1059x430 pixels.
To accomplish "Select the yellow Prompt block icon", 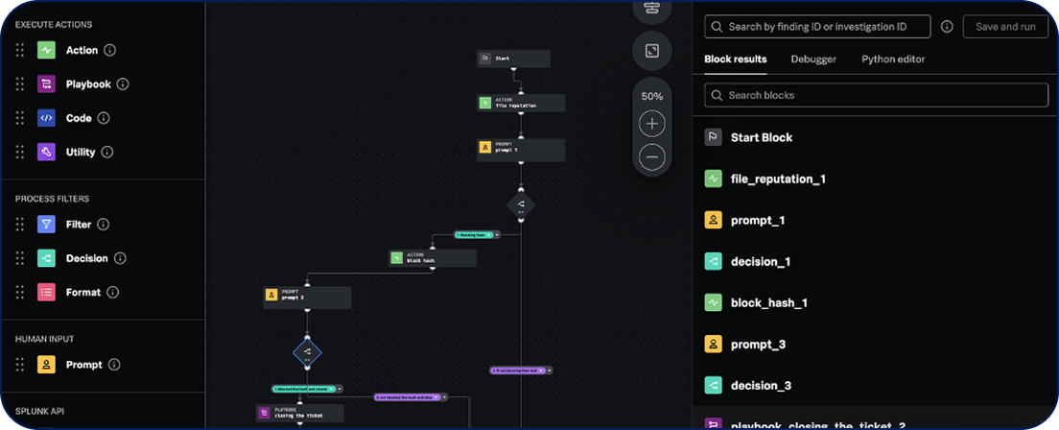I will click(x=46, y=365).
